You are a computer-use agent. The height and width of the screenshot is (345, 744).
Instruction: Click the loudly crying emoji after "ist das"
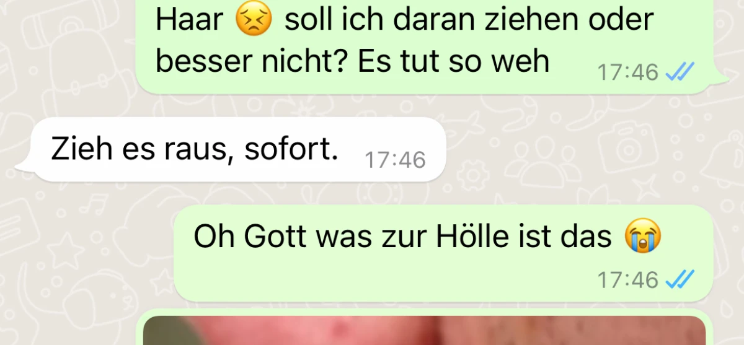643,237
